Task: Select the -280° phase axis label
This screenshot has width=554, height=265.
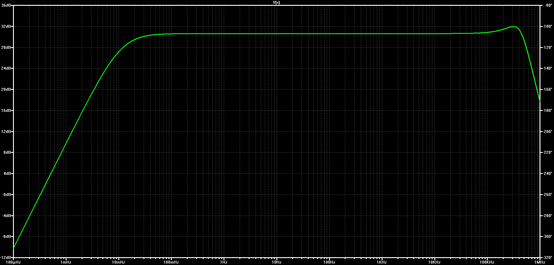Action: pos(548,216)
